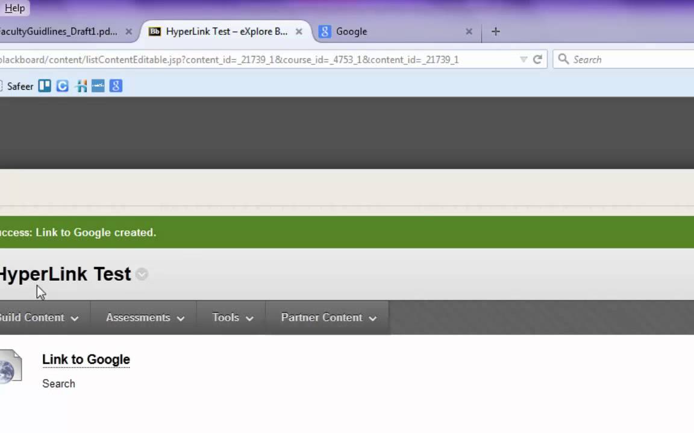Open the Google bookmark icon in toolbar

point(116,86)
